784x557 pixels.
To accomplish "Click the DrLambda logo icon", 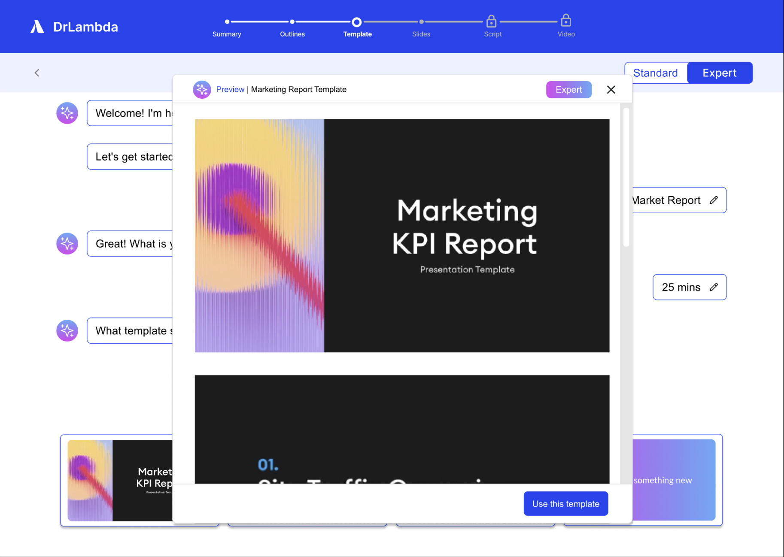I will (37, 27).
